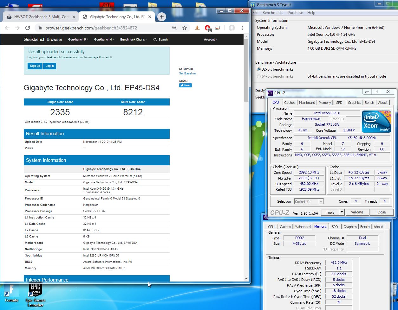Open the Purchase menu
The width and height of the screenshot is (398, 310).
295,13
